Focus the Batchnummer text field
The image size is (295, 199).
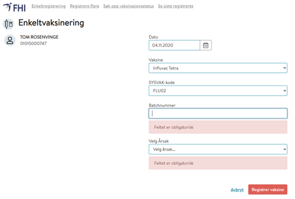click(x=218, y=113)
